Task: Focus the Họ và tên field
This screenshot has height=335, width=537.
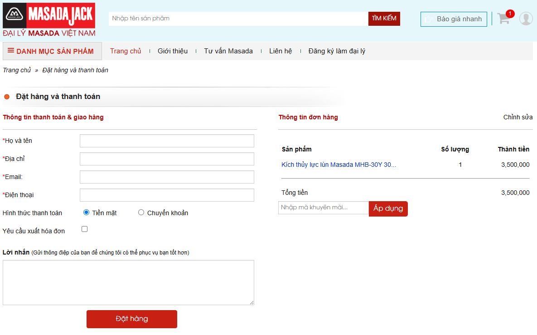Action: (167, 141)
